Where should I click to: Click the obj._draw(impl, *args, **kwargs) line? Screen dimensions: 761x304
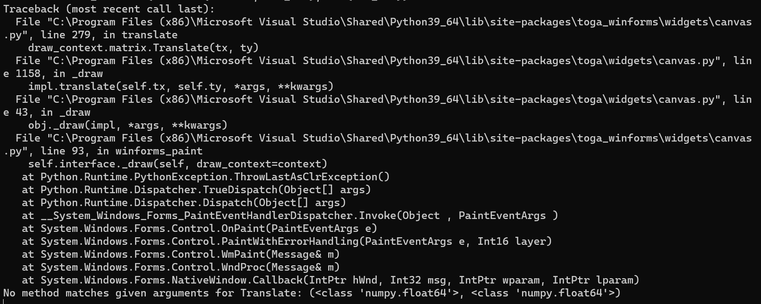[128, 125]
